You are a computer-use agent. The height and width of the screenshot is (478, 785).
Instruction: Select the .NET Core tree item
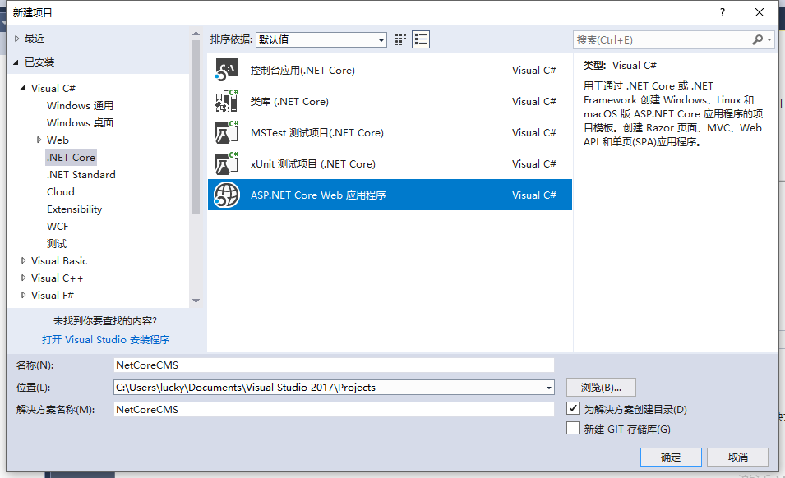pyautogui.click(x=71, y=157)
